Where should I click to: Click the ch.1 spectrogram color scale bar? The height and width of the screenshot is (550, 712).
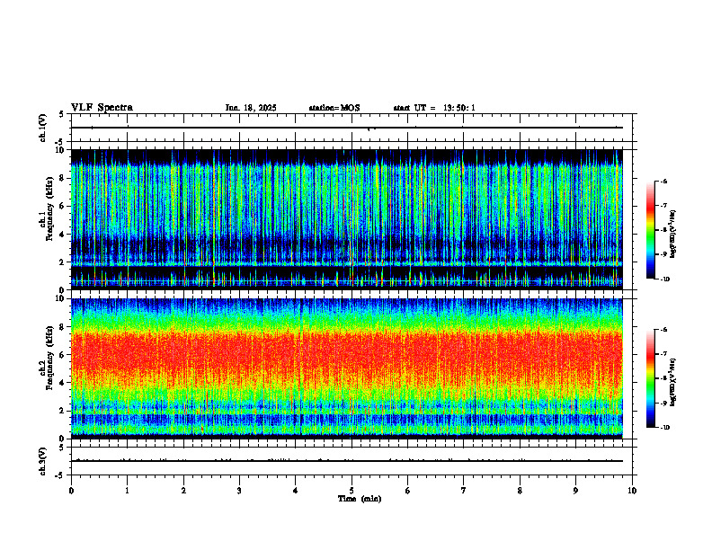(x=651, y=230)
